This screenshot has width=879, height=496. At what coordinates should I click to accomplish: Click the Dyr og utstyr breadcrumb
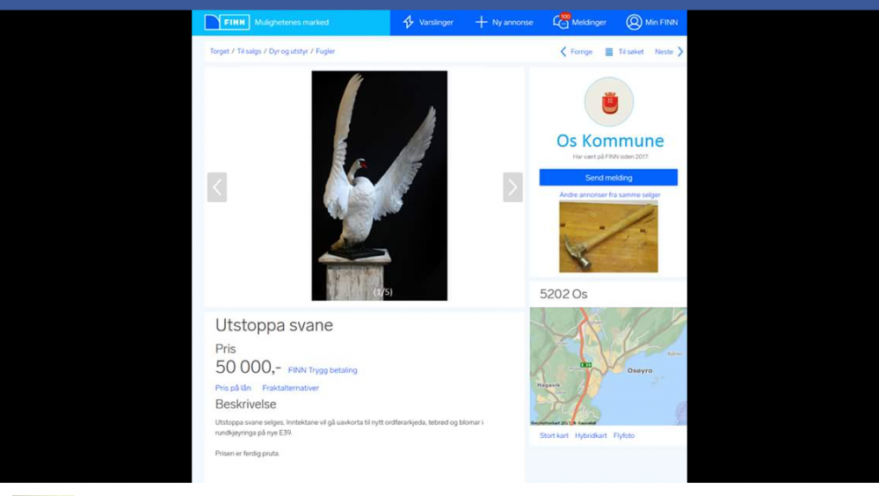[x=288, y=51]
